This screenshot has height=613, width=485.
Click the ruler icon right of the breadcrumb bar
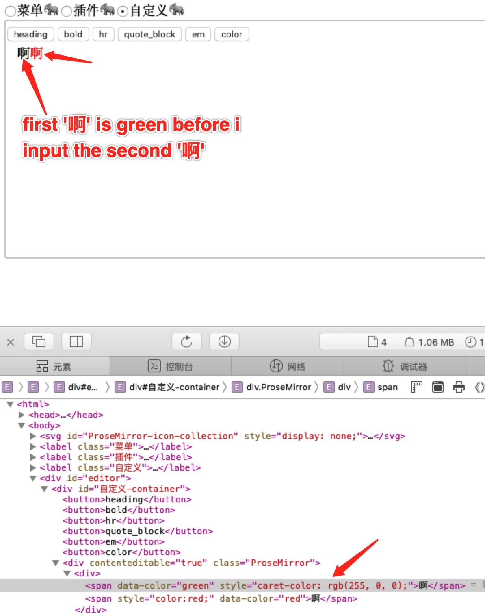point(417,387)
